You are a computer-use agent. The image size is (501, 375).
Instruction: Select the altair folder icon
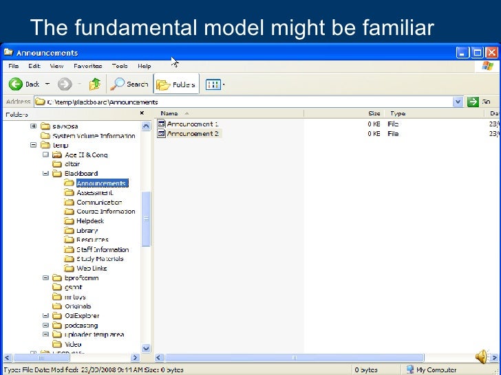pyautogui.click(x=57, y=164)
